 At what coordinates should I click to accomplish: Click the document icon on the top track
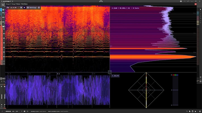click(3, 10)
